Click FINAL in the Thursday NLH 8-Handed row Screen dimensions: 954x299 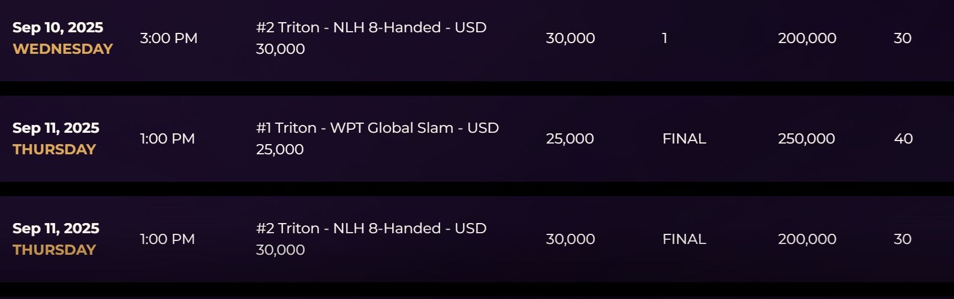(x=684, y=239)
